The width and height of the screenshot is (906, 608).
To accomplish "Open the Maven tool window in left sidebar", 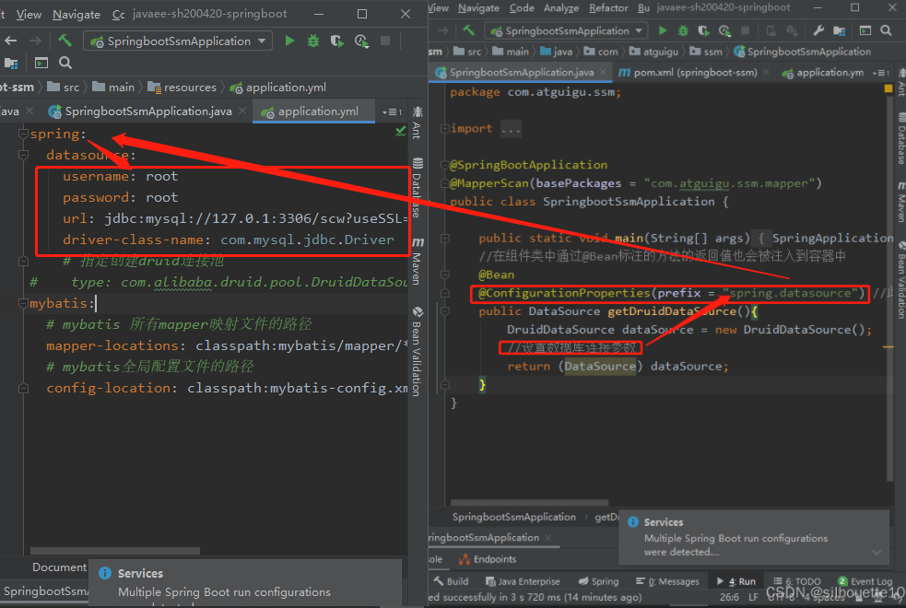I will (418, 261).
